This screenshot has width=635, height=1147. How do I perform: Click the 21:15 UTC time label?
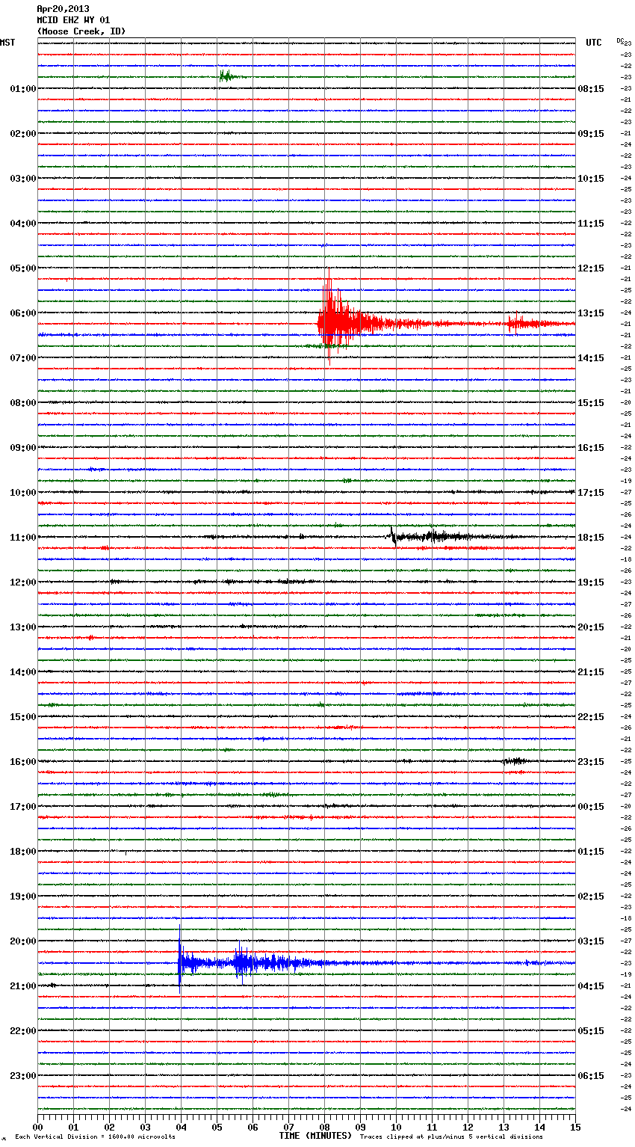coord(591,672)
